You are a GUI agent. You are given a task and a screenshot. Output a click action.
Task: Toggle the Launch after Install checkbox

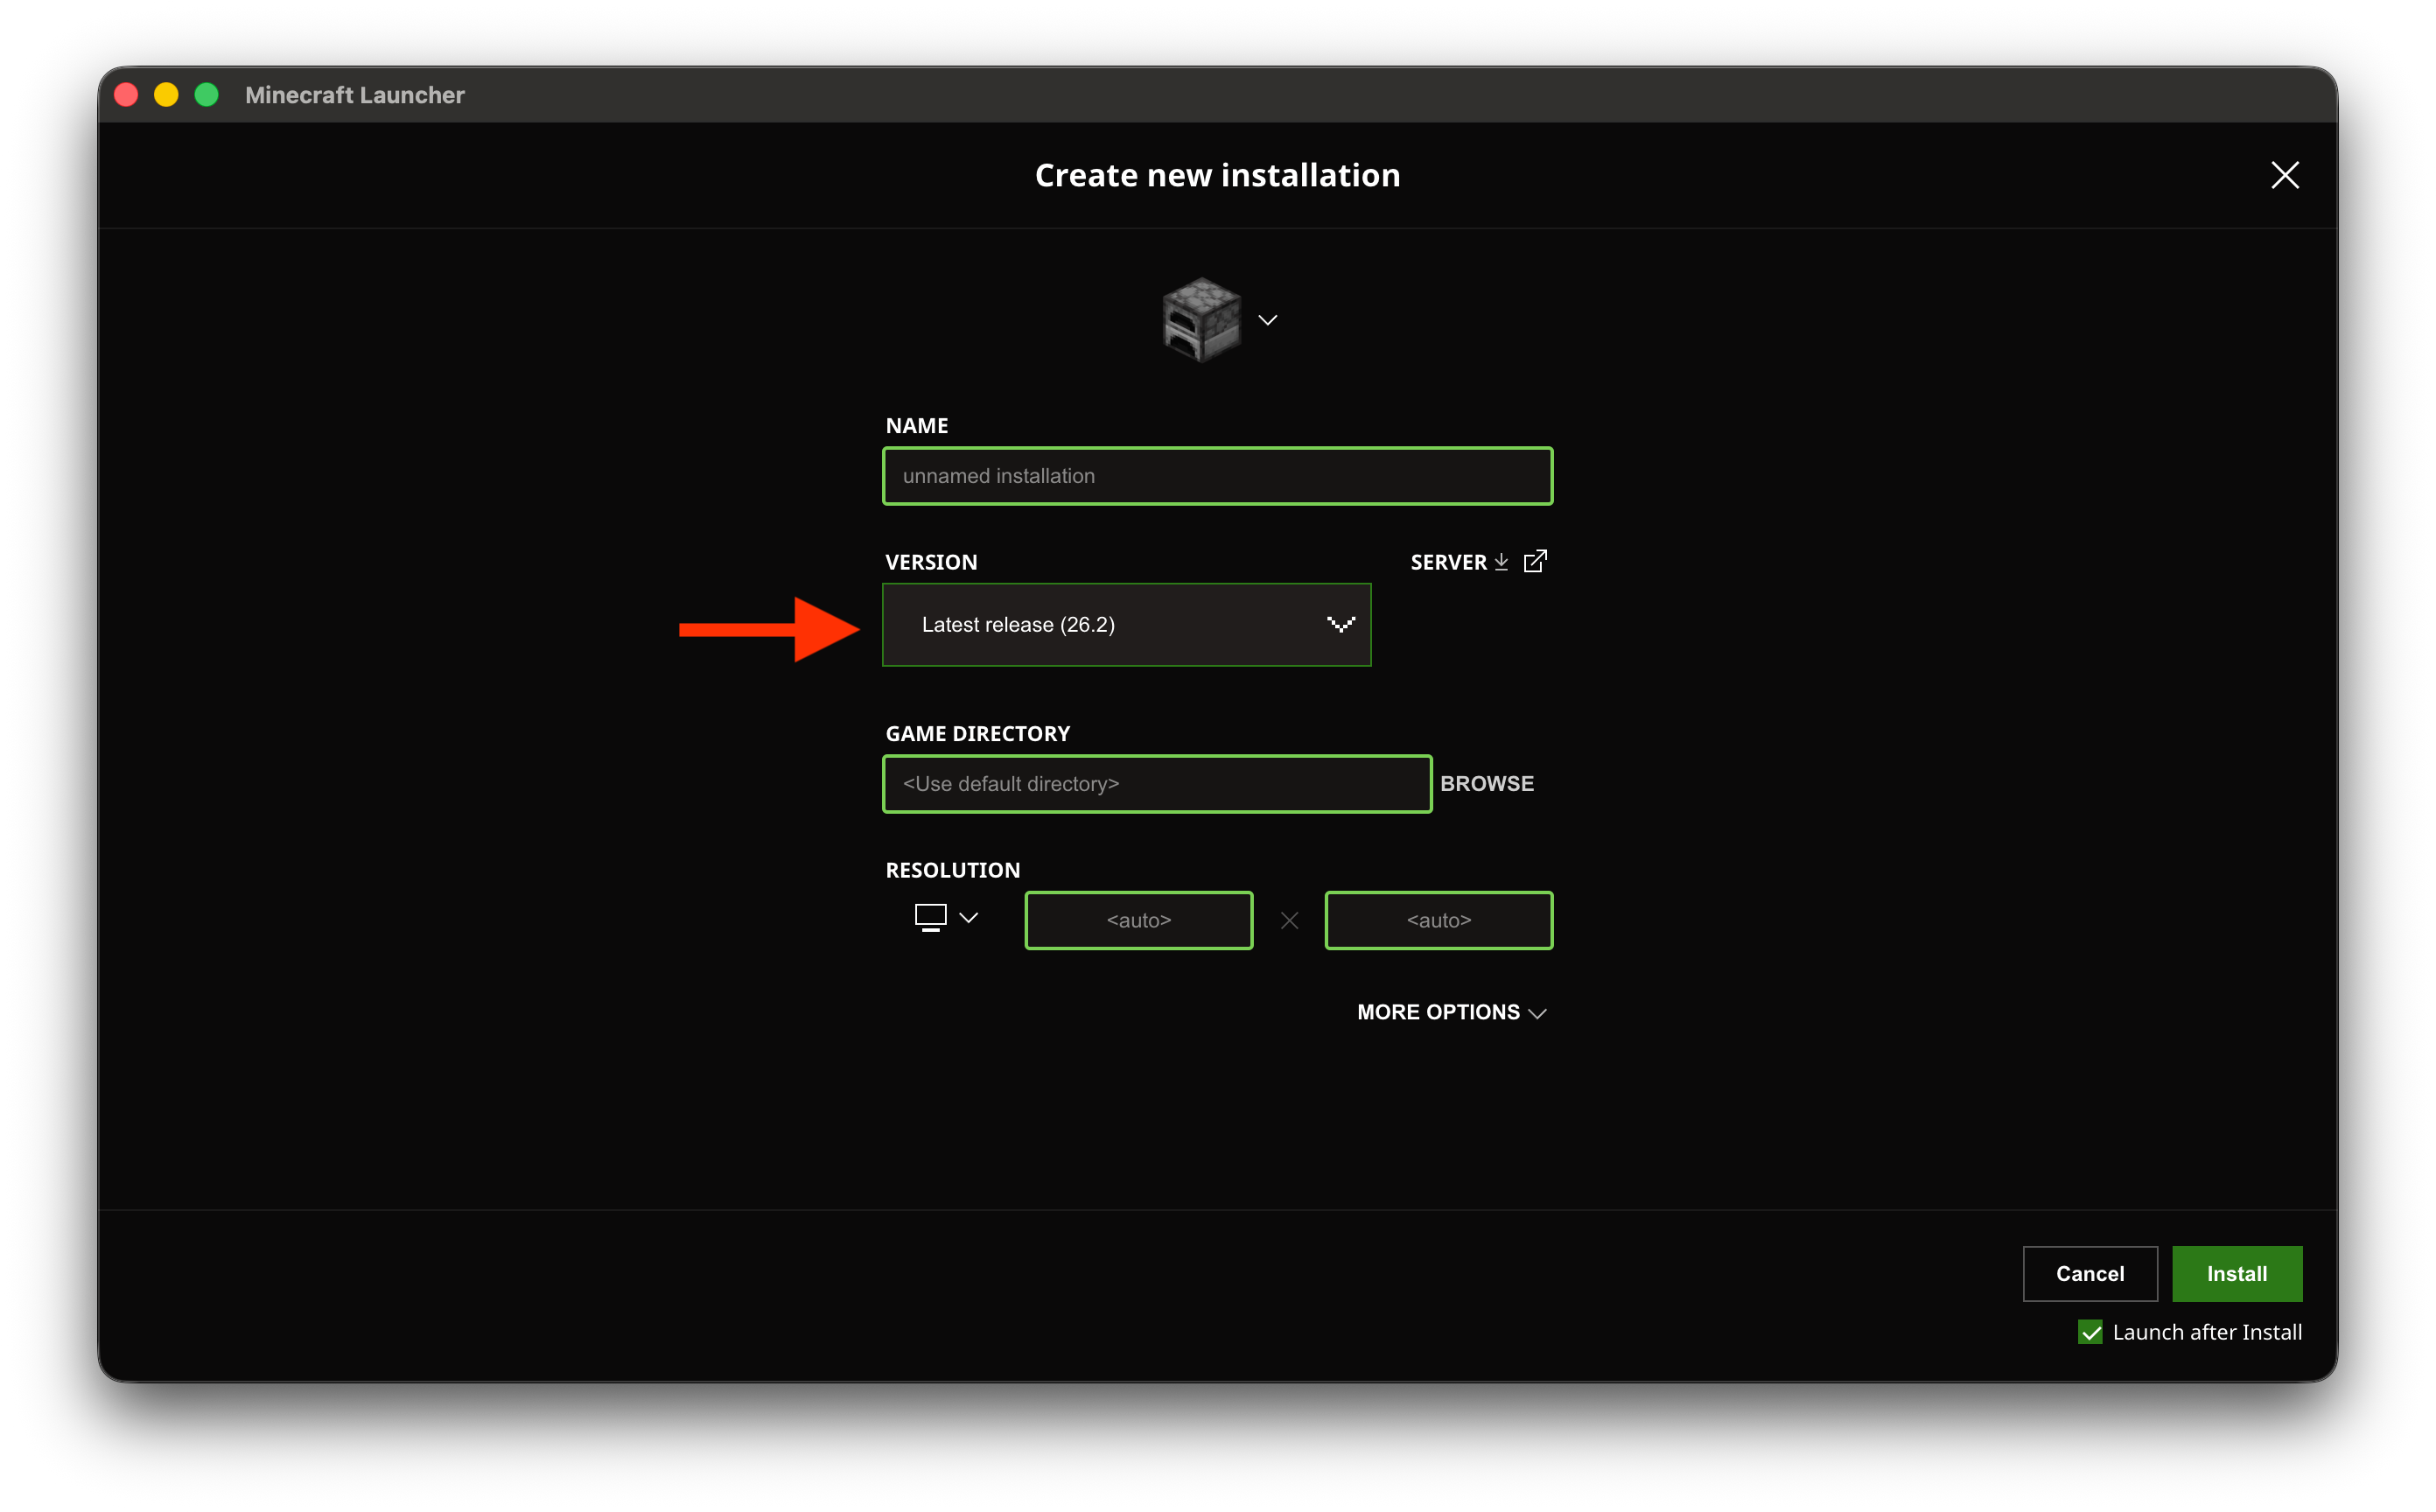point(2090,1332)
